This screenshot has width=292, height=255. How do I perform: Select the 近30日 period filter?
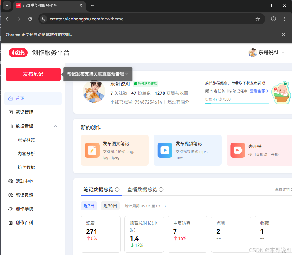tap(110, 206)
